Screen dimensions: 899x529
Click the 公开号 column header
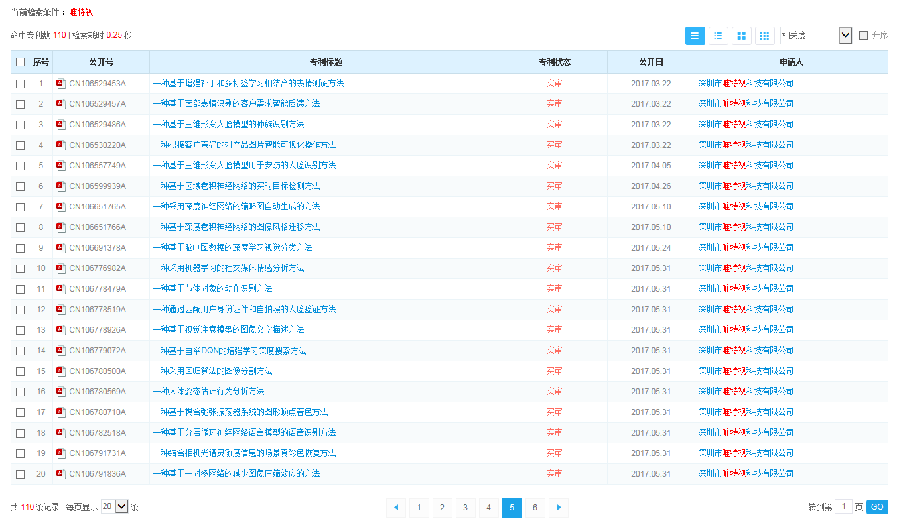pyautogui.click(x=101, y=62)
